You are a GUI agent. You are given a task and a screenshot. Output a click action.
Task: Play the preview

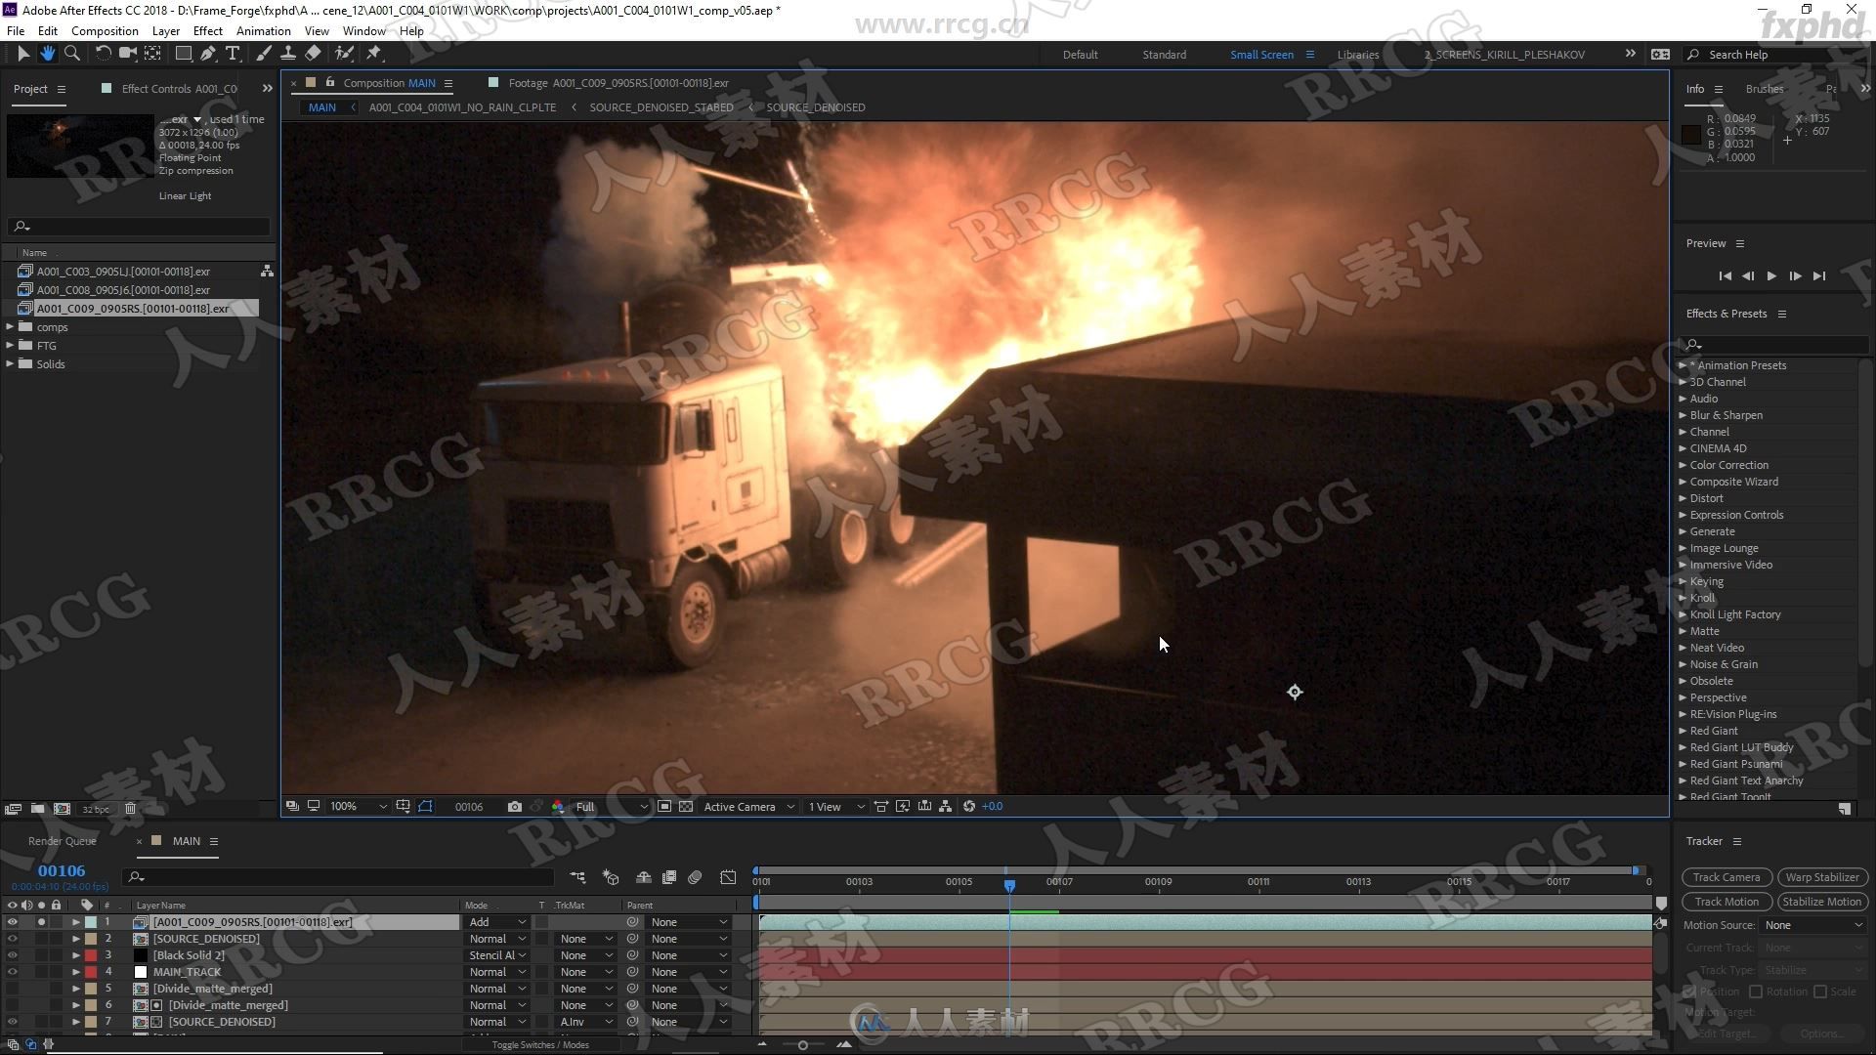(x=1771, y=276)
